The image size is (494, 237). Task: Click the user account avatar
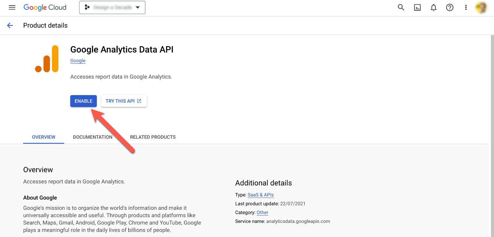[481, 7]
